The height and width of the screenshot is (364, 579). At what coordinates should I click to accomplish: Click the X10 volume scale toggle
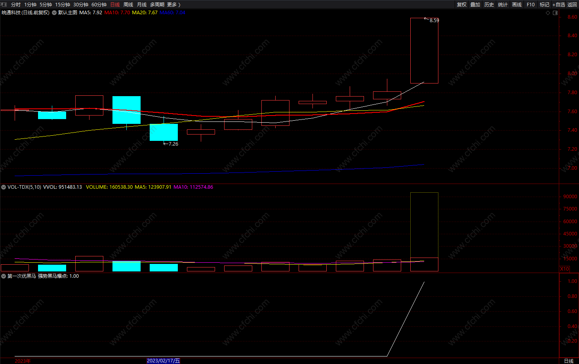click(x=565, y=269)
